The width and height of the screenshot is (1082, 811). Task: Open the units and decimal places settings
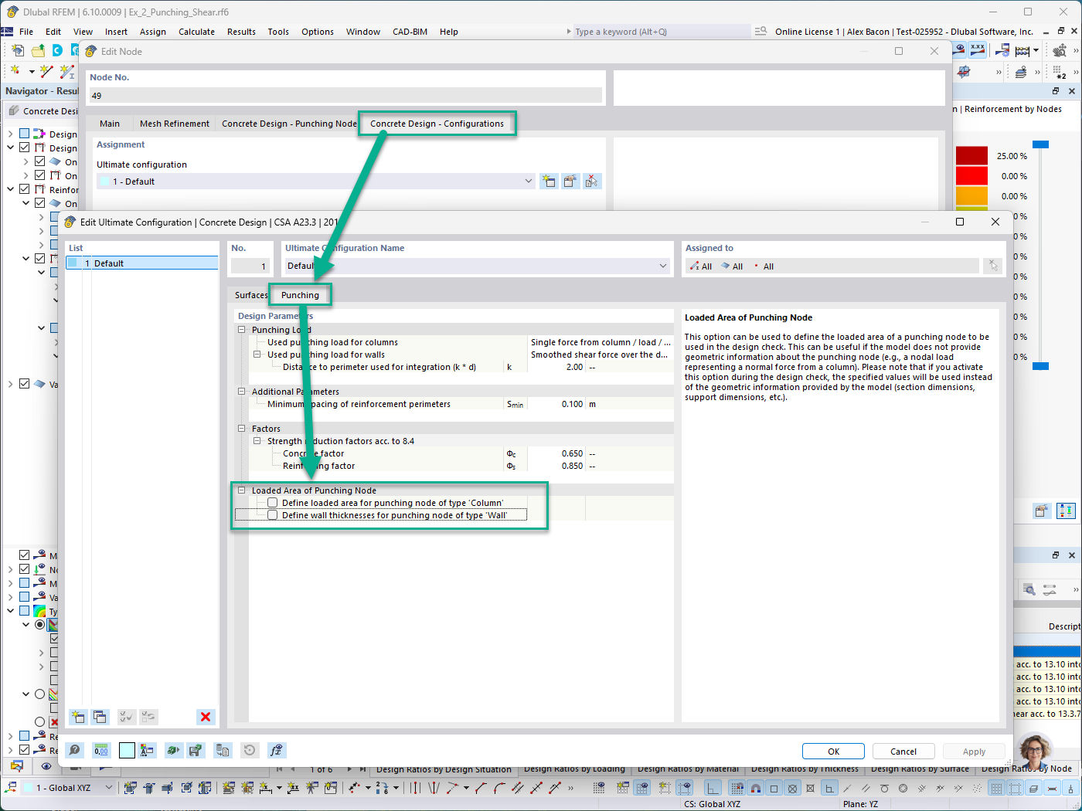click(x=100, y=750)
